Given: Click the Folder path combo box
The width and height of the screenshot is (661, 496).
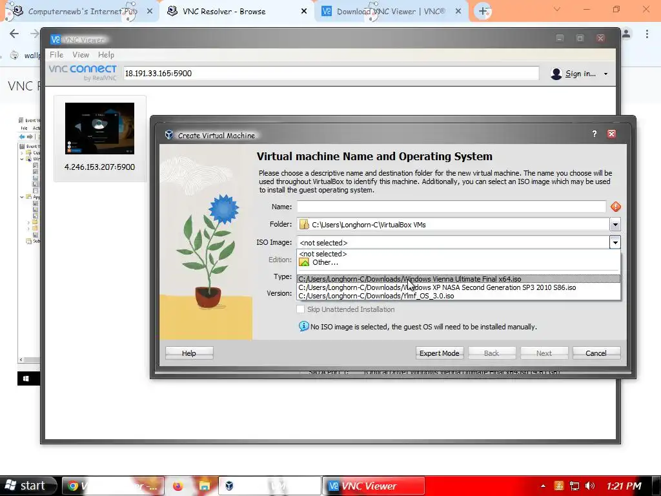Looking at the screenshot, I should click(x=453, y=224).
